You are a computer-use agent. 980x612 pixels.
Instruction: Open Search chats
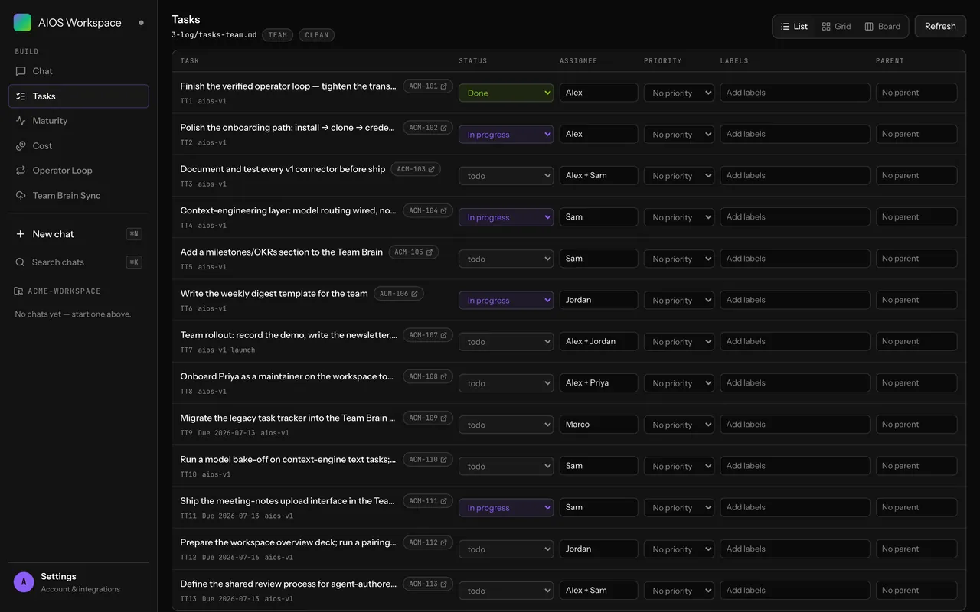(x=78, y=262)
